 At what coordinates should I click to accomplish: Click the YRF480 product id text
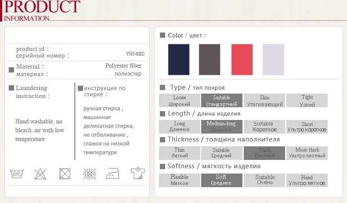pos(135,54)
